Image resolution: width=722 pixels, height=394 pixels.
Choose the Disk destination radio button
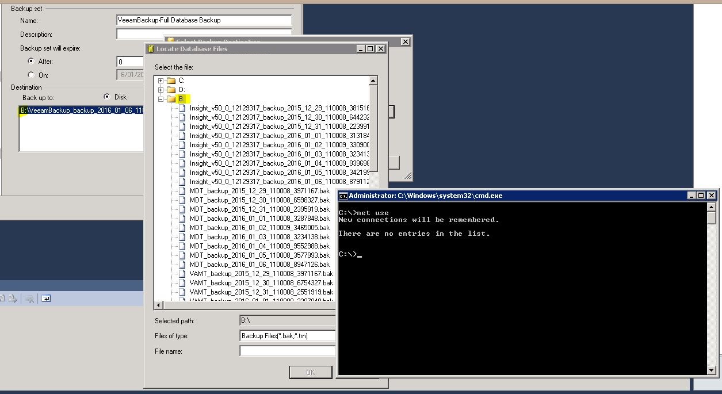[106, 97]
